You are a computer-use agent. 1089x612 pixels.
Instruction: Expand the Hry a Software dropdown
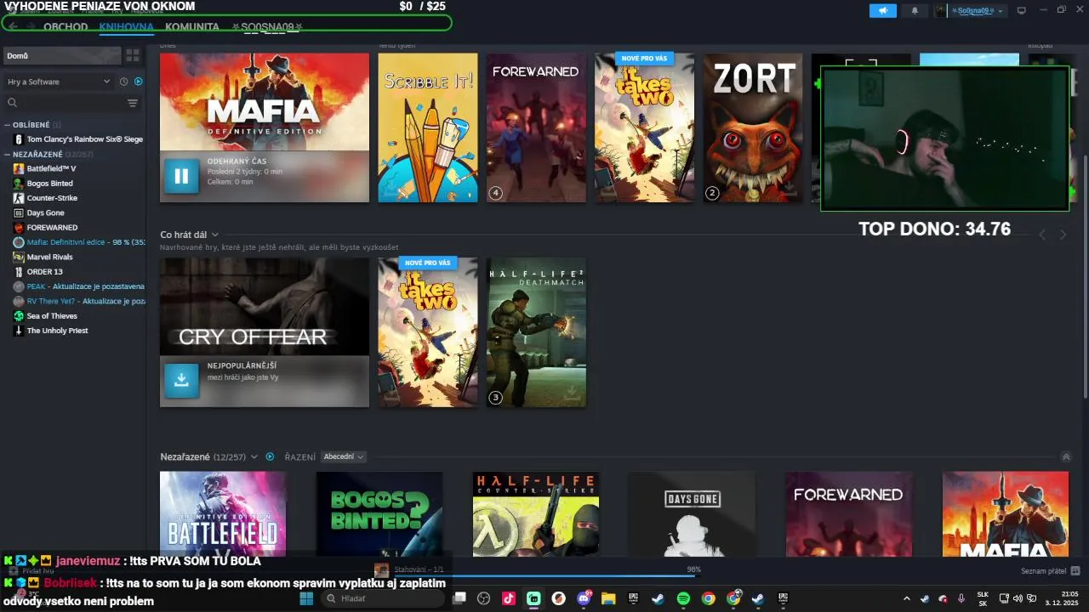[x=58, y=82]
